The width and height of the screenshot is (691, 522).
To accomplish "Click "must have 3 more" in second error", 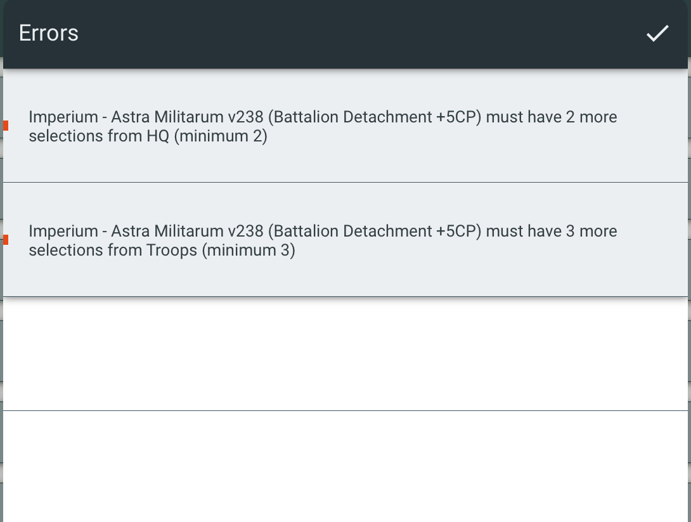I will point(552,232).
